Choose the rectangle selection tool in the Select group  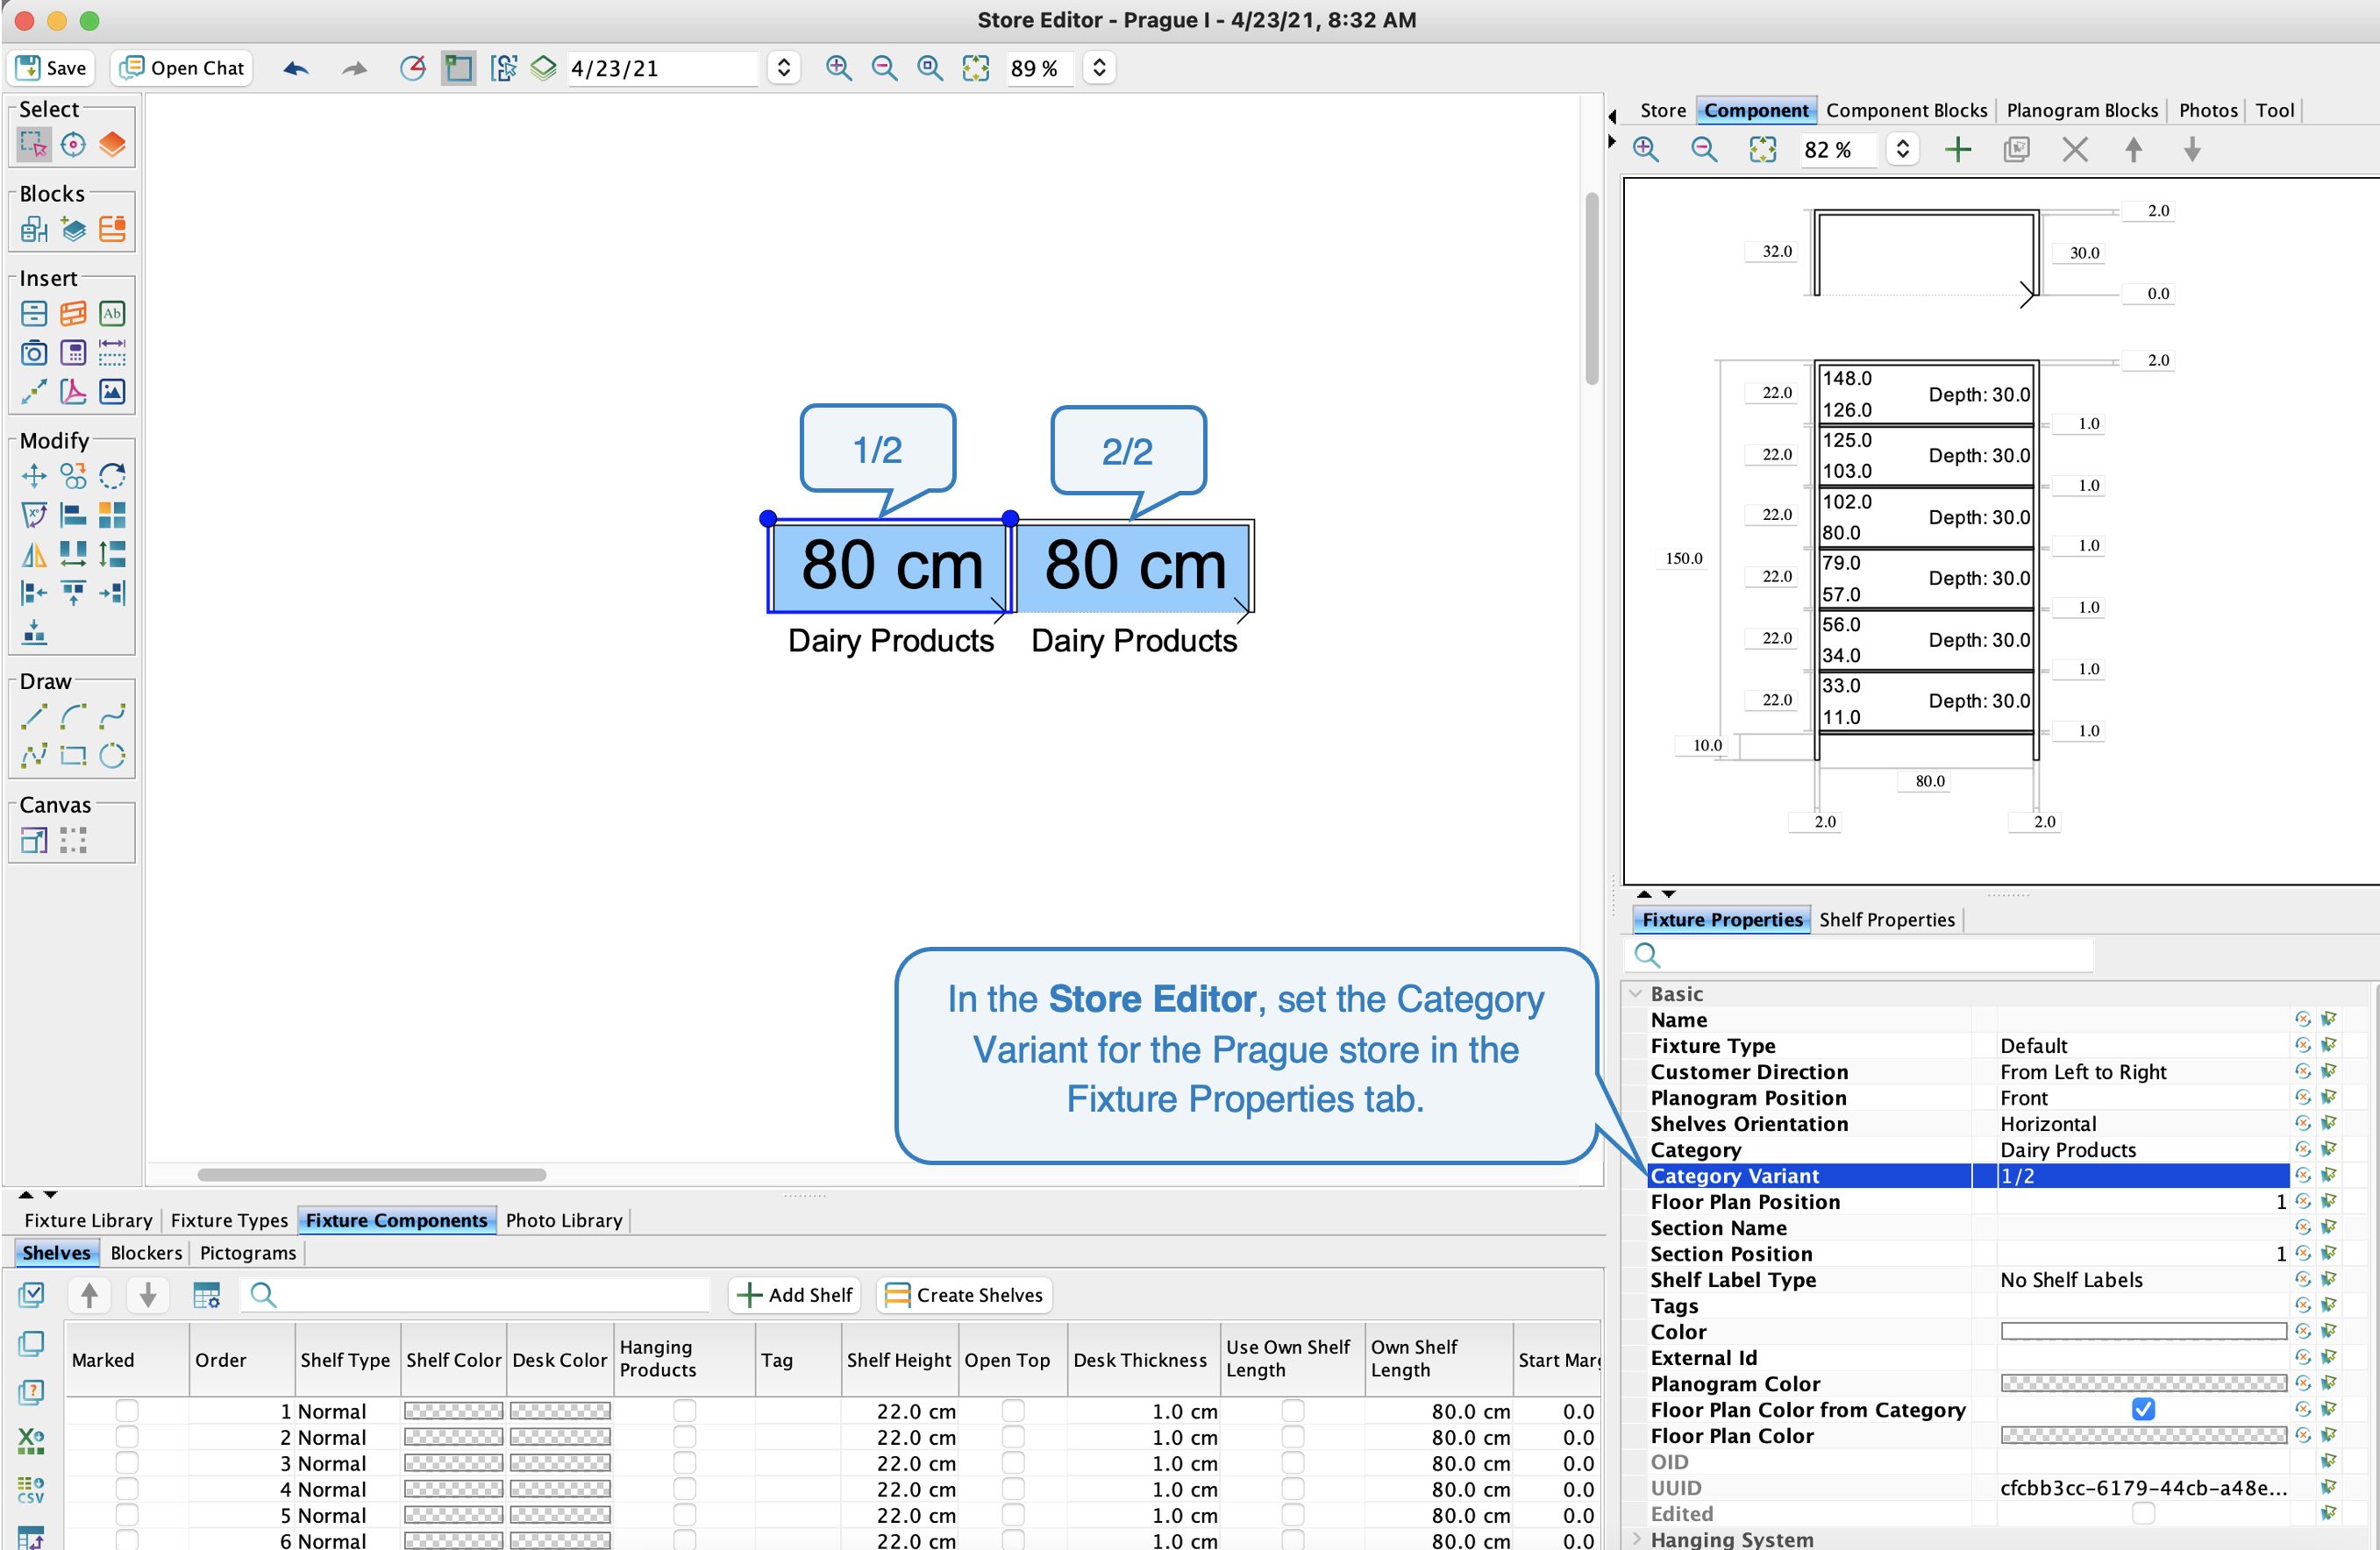click(x=34, y=145)
